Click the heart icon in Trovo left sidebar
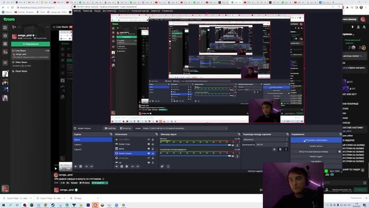This screenshot has height=208, width=369. click(x=5, y=63)
